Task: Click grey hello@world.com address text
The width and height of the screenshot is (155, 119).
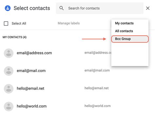Action: (x=97, y=106)
